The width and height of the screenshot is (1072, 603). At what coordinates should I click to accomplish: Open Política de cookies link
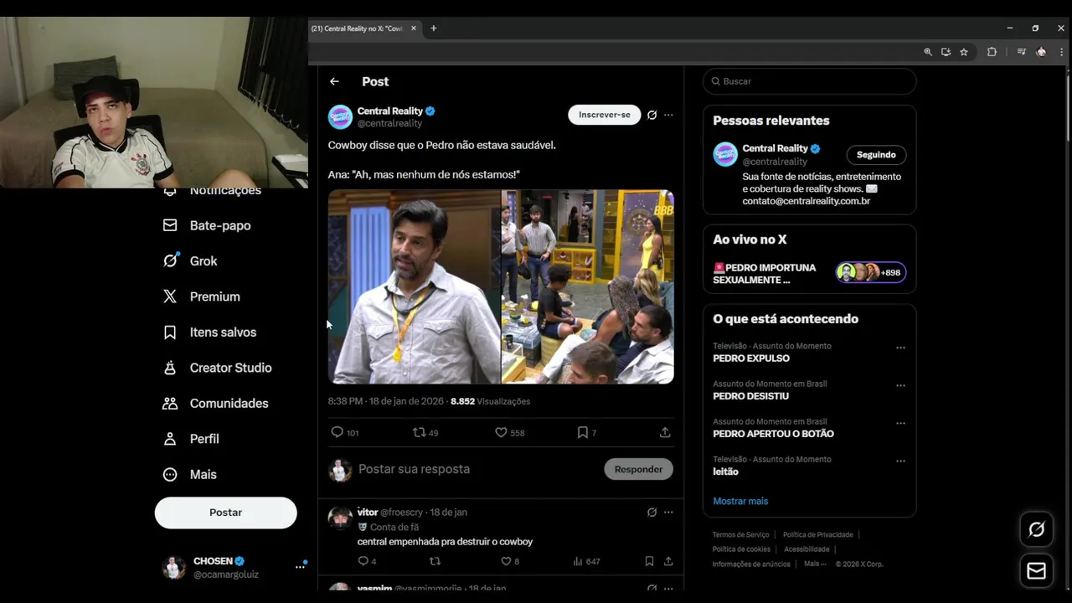(741, 549)
